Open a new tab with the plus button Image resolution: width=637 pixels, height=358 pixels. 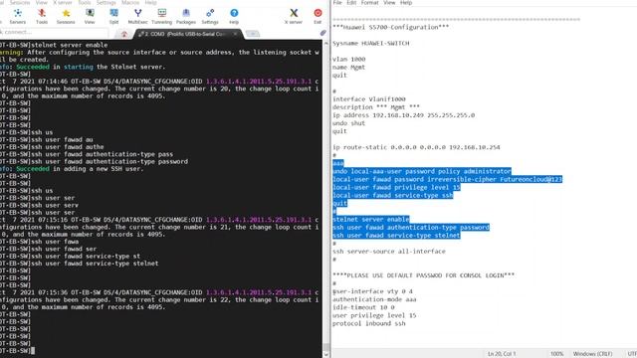[252, 34]
